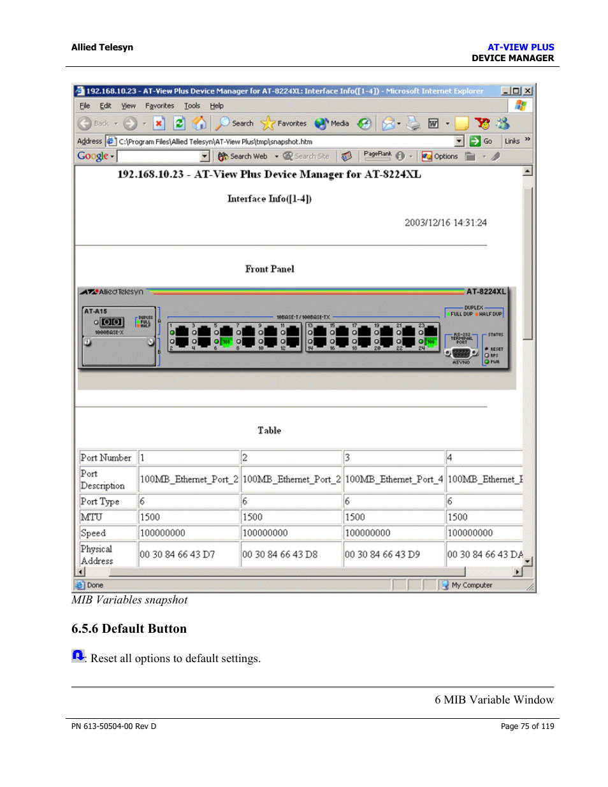The image size is (608, 787).
Task: Click the Edit with Word icon
Action: (x=433, y=124)
